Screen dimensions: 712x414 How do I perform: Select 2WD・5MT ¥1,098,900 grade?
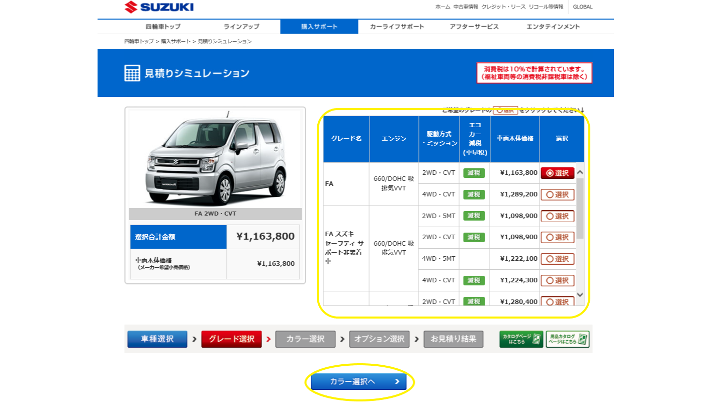pos(558,216)
